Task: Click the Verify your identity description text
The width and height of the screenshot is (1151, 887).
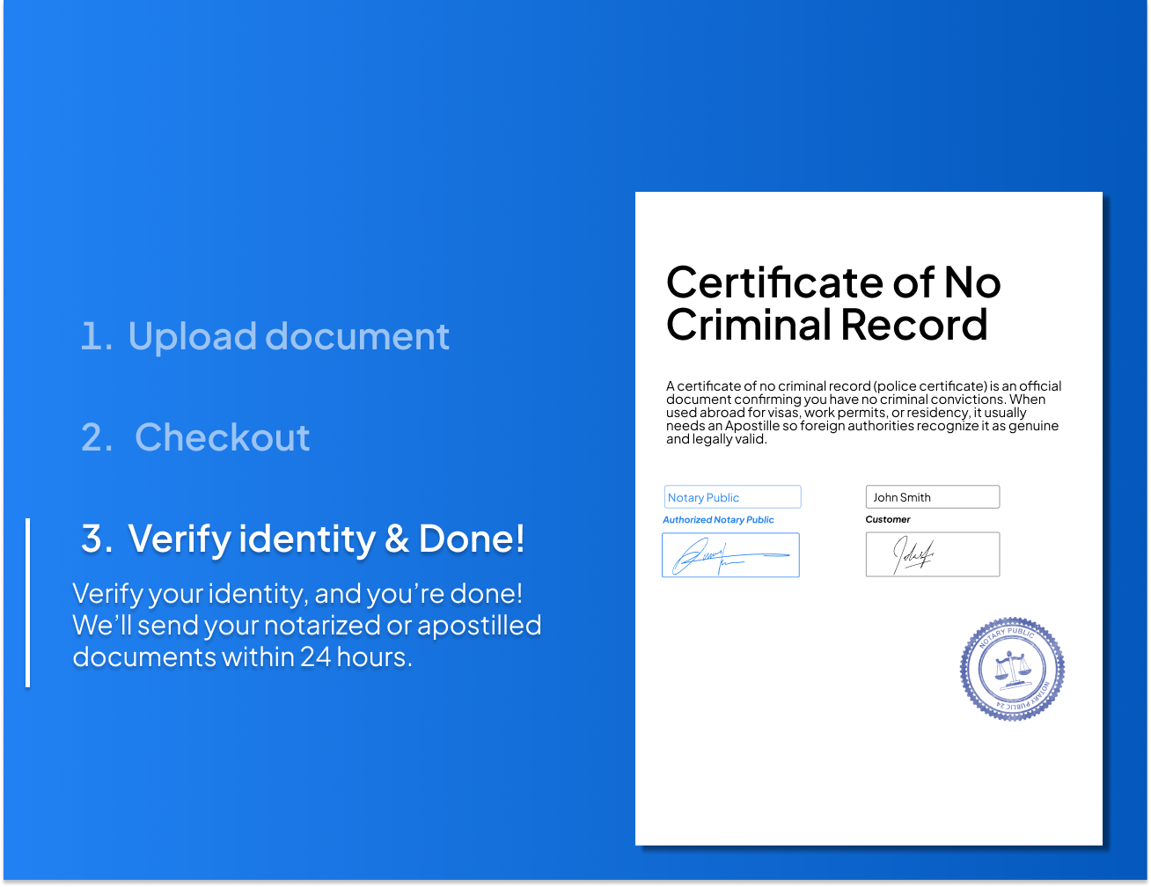Action: (306, 625)
